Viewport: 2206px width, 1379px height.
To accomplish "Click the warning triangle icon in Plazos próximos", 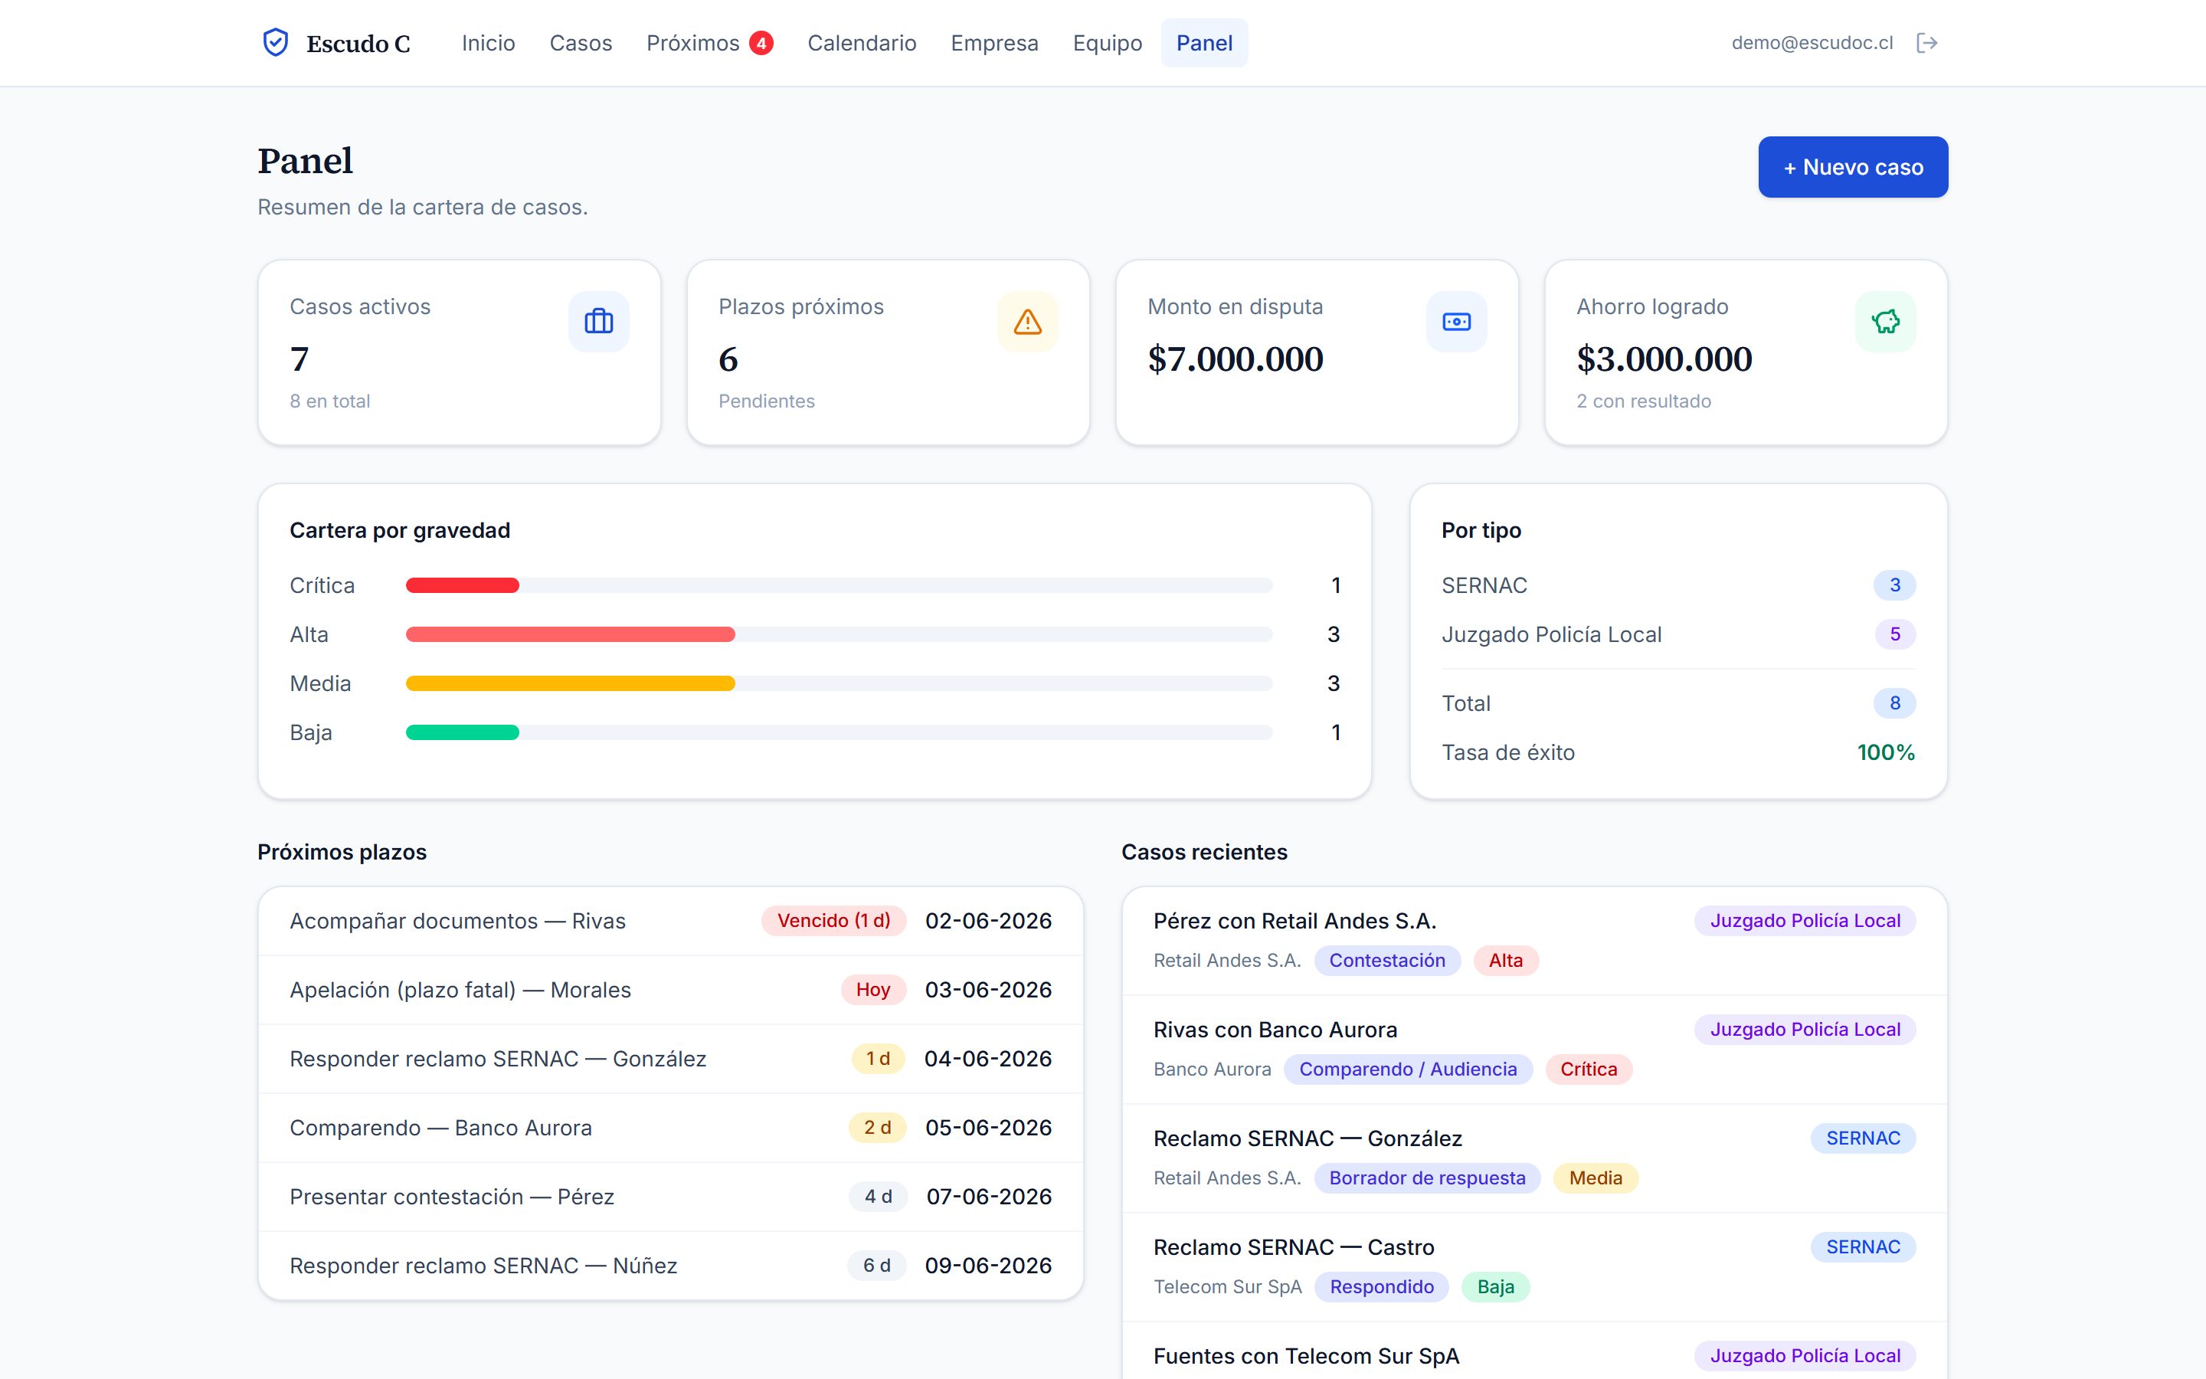I will pos(1027,321).
